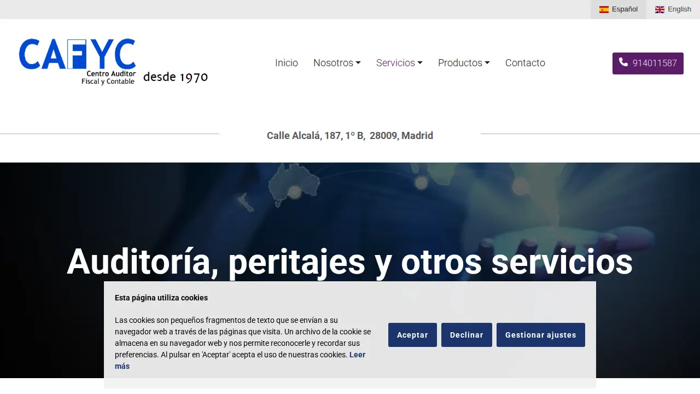Screen dimensions: 700x394
Task: Expand the Productos dropdown menu
Action: 464,63
